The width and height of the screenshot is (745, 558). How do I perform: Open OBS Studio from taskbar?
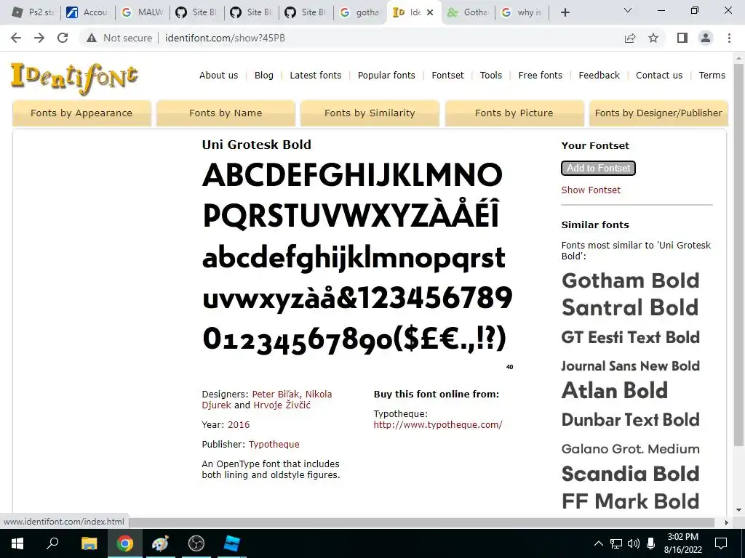(196, 543)
